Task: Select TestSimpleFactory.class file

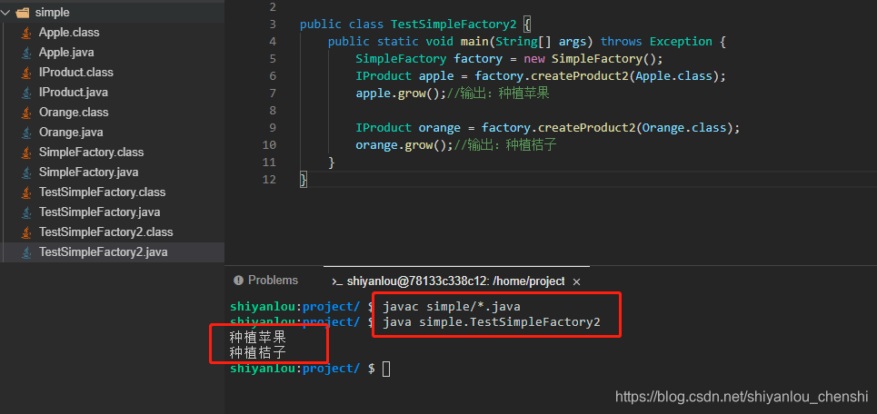Action: (103, 192)
